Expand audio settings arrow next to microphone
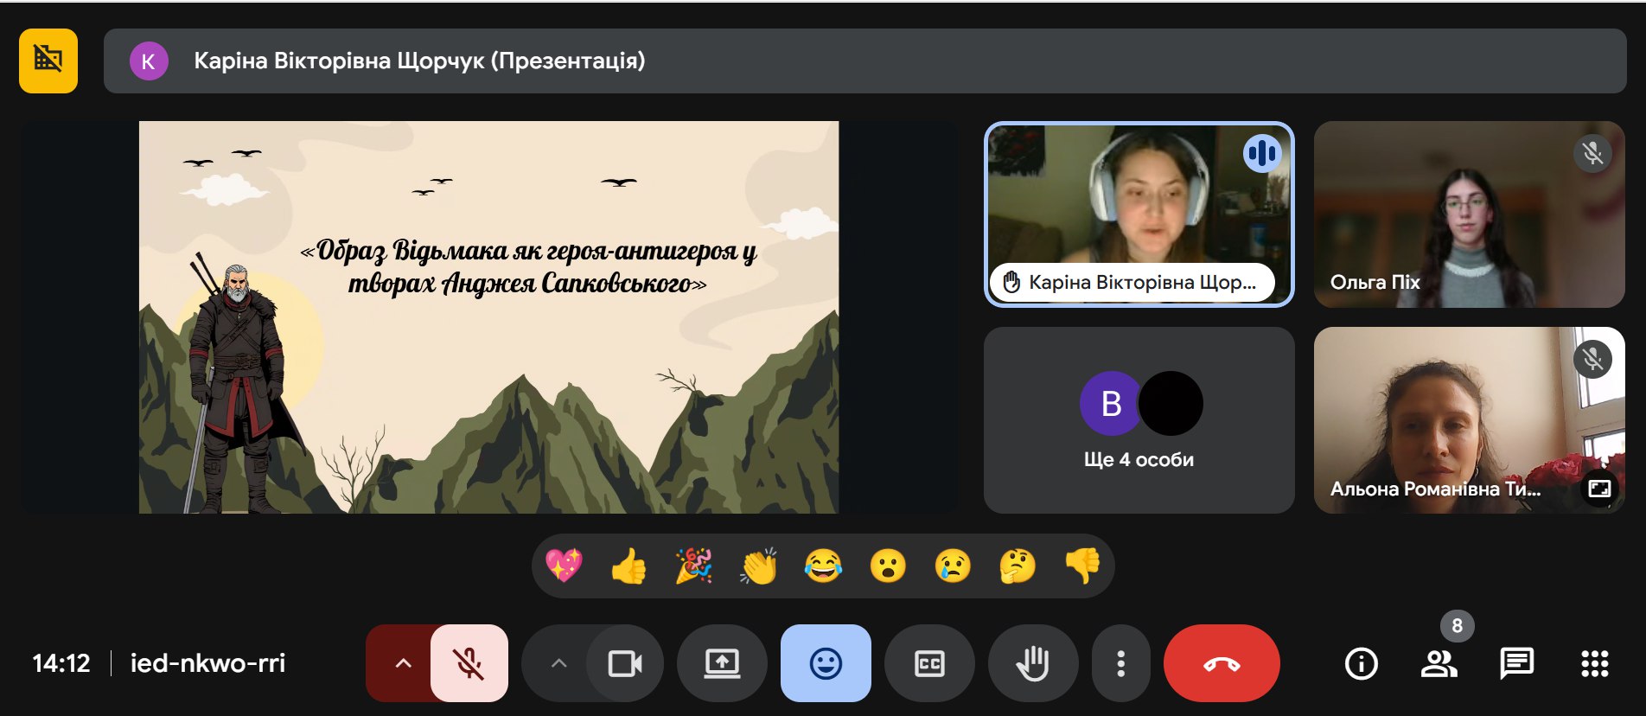 [402, 663]
